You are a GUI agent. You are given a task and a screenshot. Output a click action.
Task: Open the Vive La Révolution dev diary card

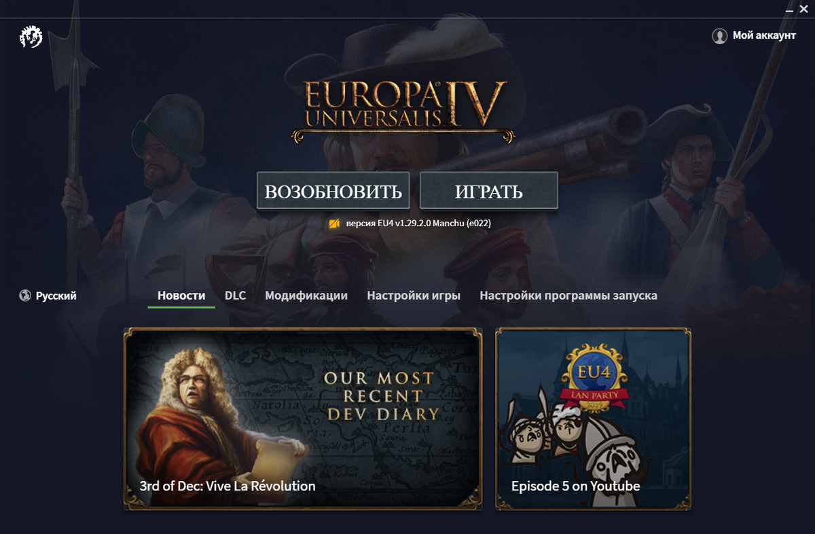pos(303,419)
